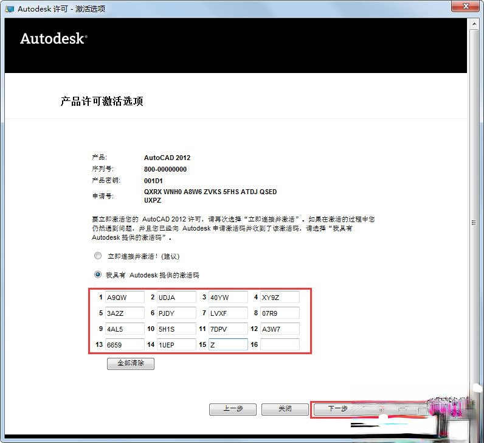Click activation code field 10 containing 5H1S
The height and width of the screenshot is (443, 484).
click(176, 329)
